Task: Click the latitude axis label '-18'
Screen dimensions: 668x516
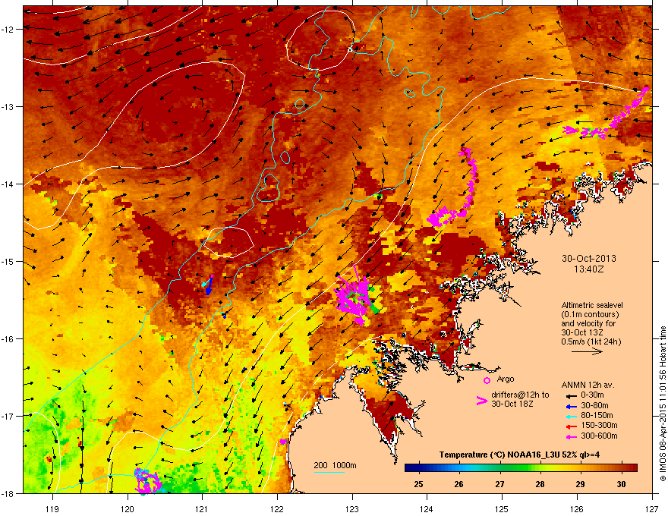Action: click(x=8, y=493)
